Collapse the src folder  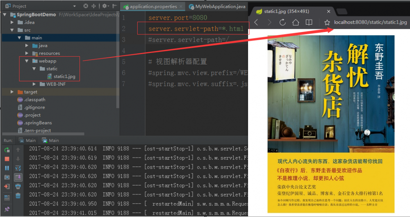click(12, 30)
